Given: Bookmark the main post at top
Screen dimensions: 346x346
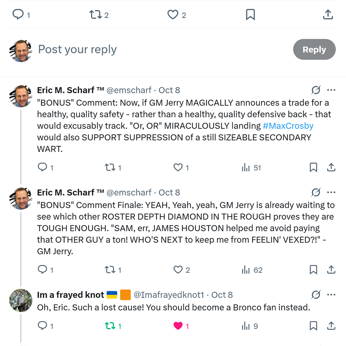Looking at the screenshot, I should coord(250,14).
